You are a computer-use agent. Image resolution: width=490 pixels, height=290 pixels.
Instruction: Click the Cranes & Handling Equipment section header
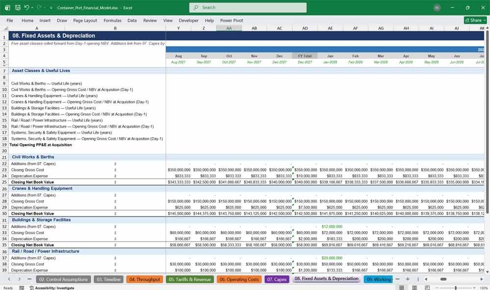point(42,189)
